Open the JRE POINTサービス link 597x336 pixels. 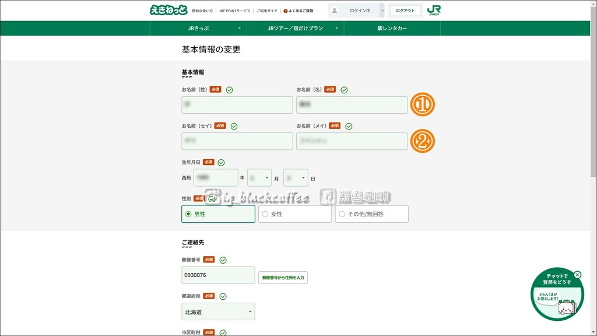click(234, 11)
